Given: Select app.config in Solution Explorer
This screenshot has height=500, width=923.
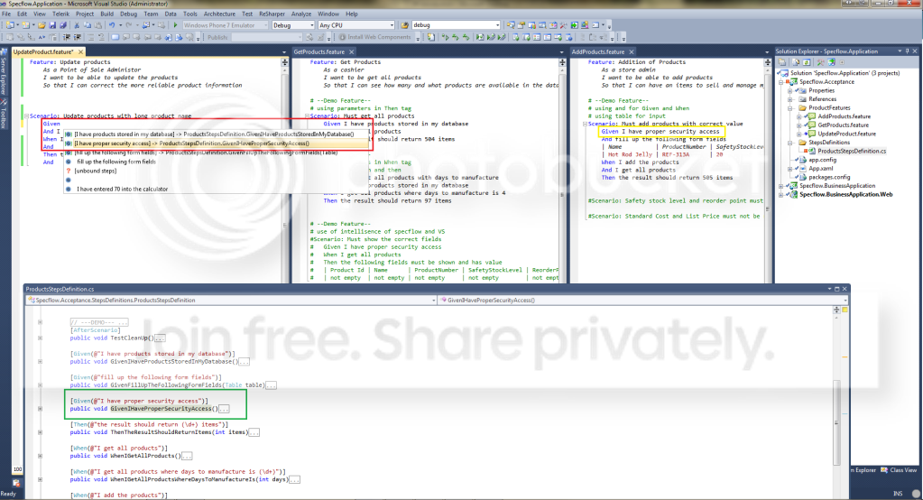Looking at the screenshot, I should 822,160.
